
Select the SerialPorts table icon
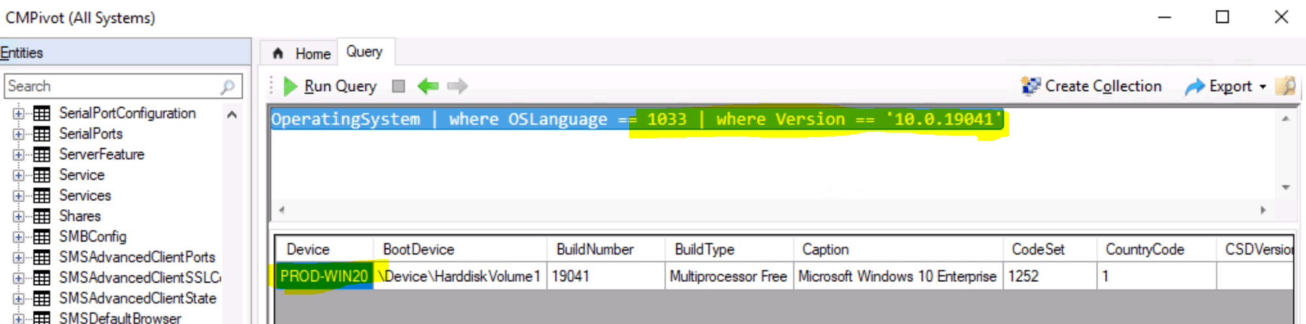[42, 134]
